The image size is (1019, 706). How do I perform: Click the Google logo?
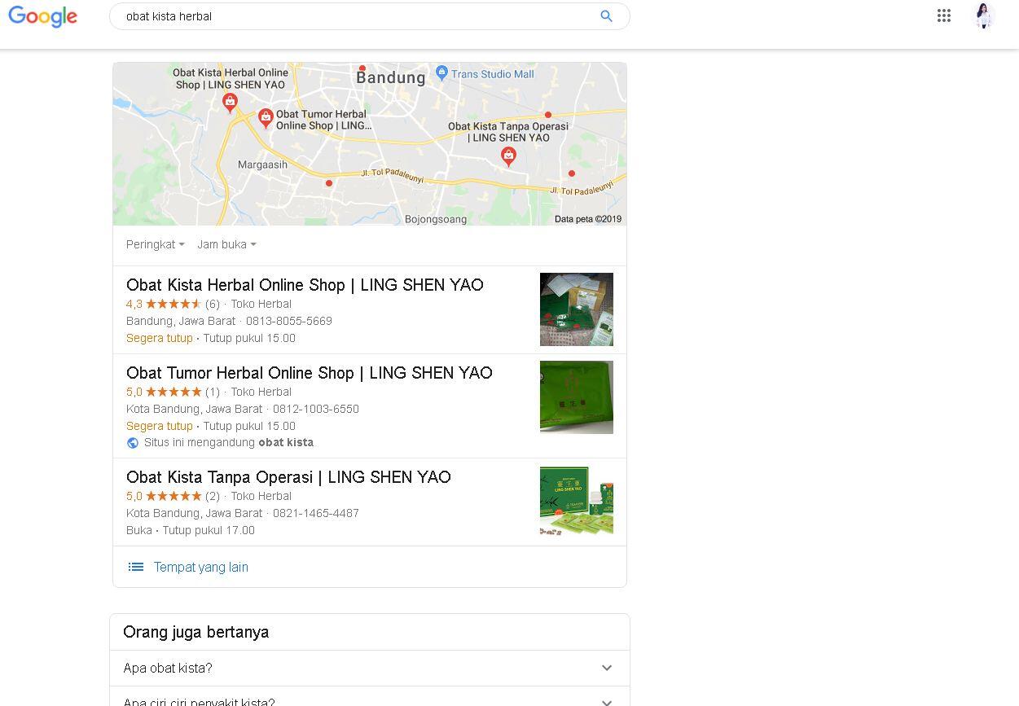coord(42,16)
